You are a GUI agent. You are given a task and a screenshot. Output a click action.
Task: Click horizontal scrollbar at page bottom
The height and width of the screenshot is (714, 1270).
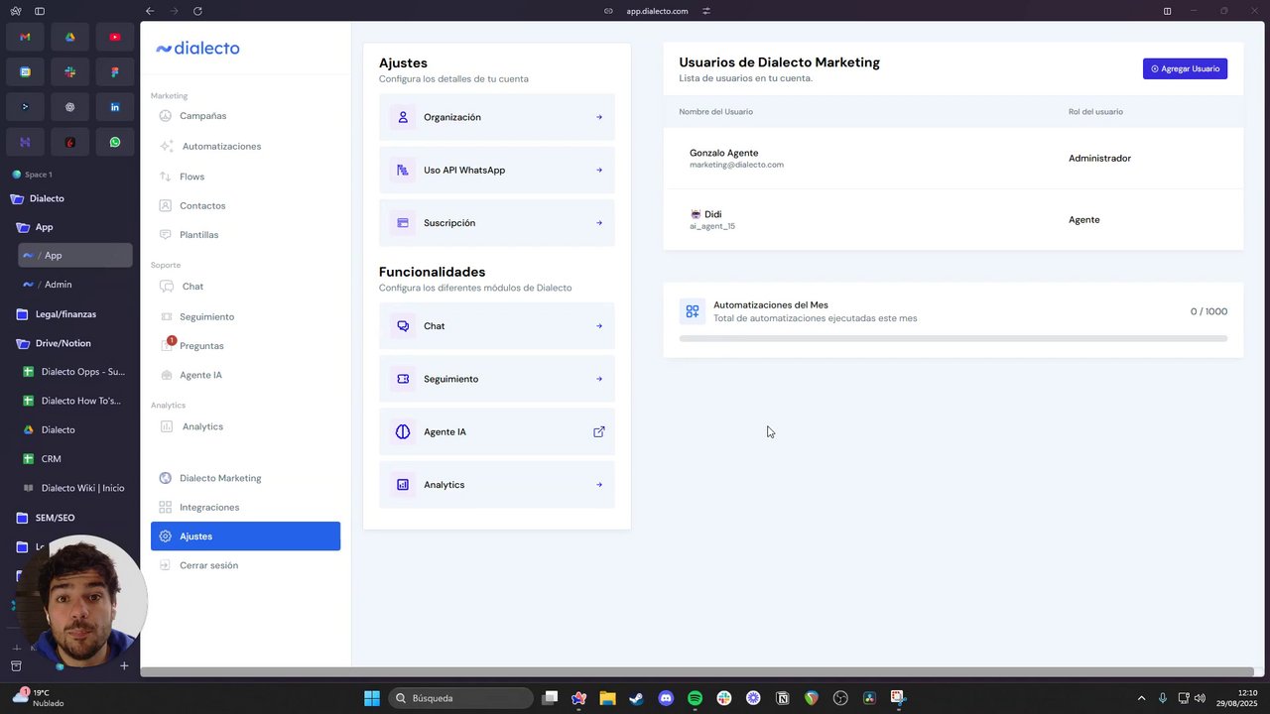(698, 672)
